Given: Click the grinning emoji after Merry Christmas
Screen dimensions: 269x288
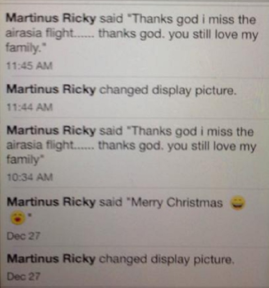Looking at the screenshot, I should click(237, 202).
